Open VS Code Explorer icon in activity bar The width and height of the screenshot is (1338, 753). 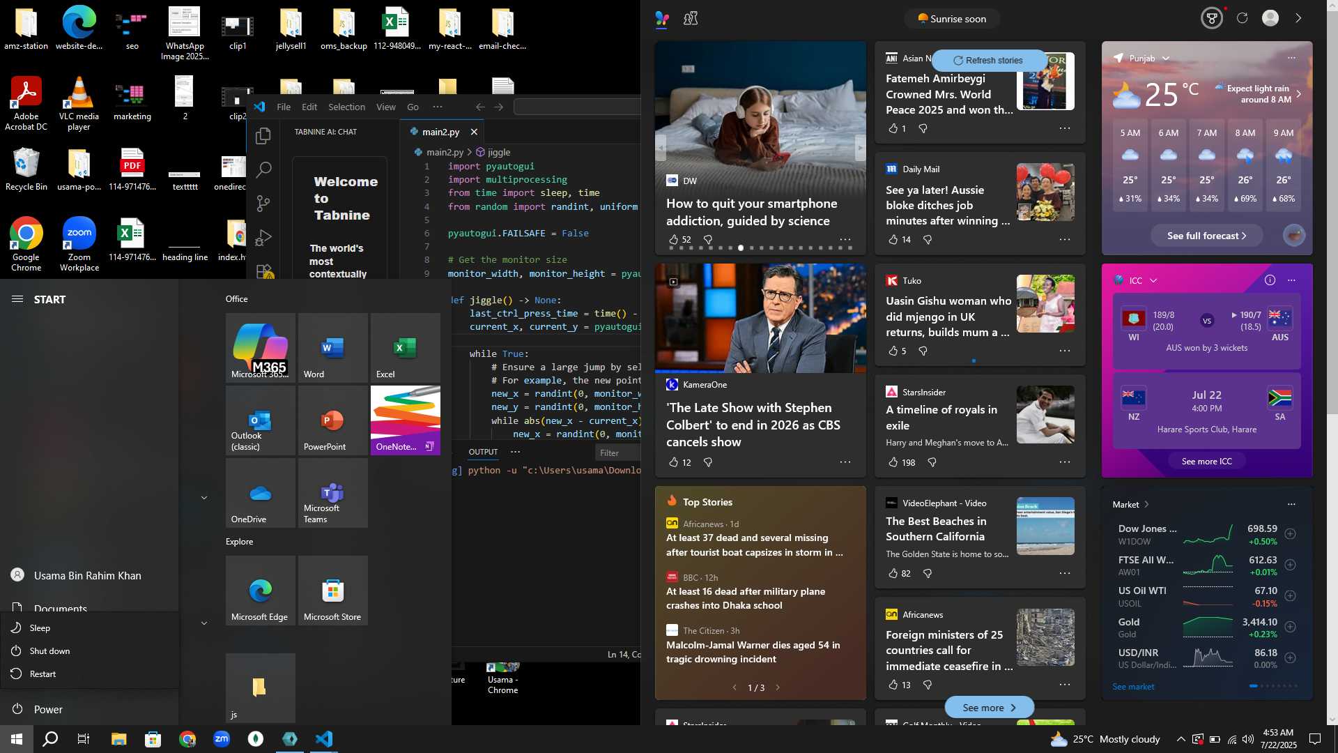[263, 136]
